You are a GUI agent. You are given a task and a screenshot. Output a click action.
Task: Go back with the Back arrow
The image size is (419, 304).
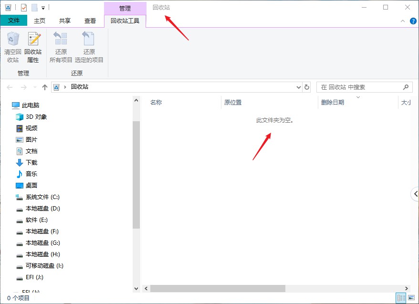pyautogui.click(x=10, y=87)
